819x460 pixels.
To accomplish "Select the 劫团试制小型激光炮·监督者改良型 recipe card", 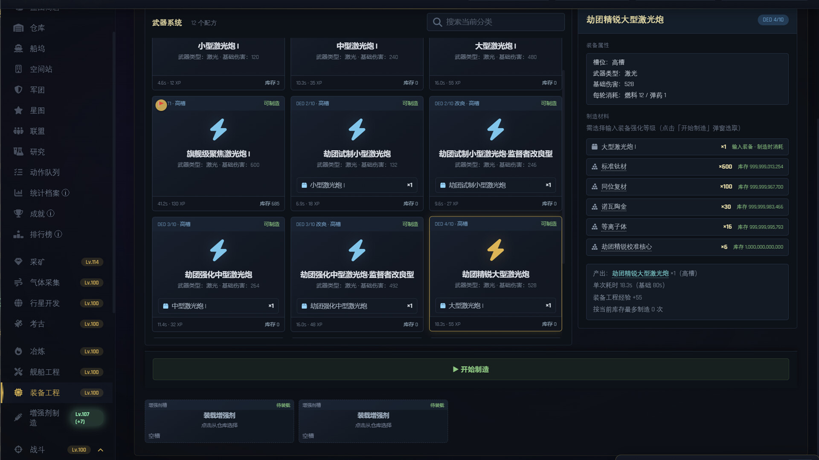I will (x=496, y=154).
